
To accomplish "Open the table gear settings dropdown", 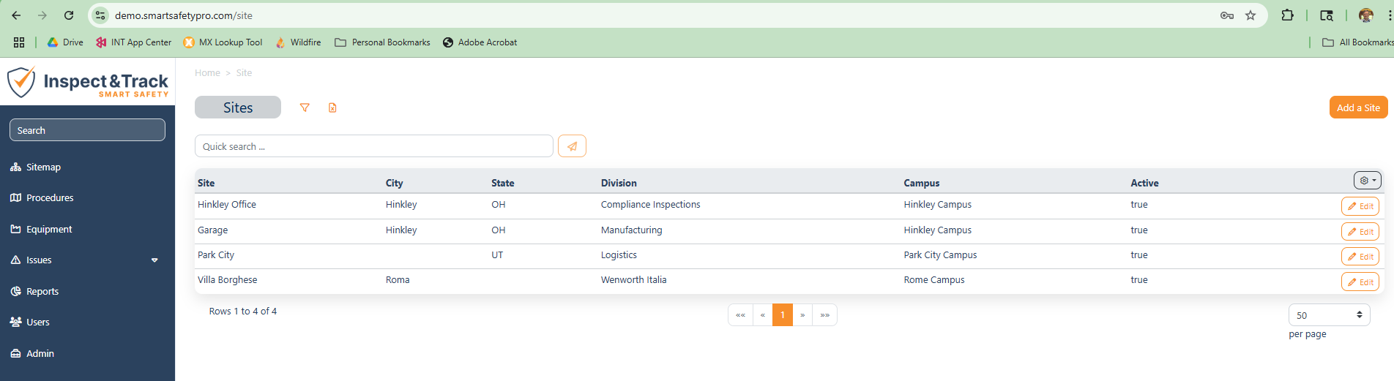I will (1368, 181).
